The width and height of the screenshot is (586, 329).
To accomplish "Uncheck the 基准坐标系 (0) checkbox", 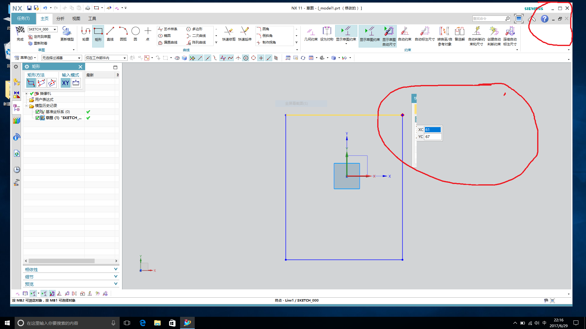I will pyautogui.click(x=38, y=112).
